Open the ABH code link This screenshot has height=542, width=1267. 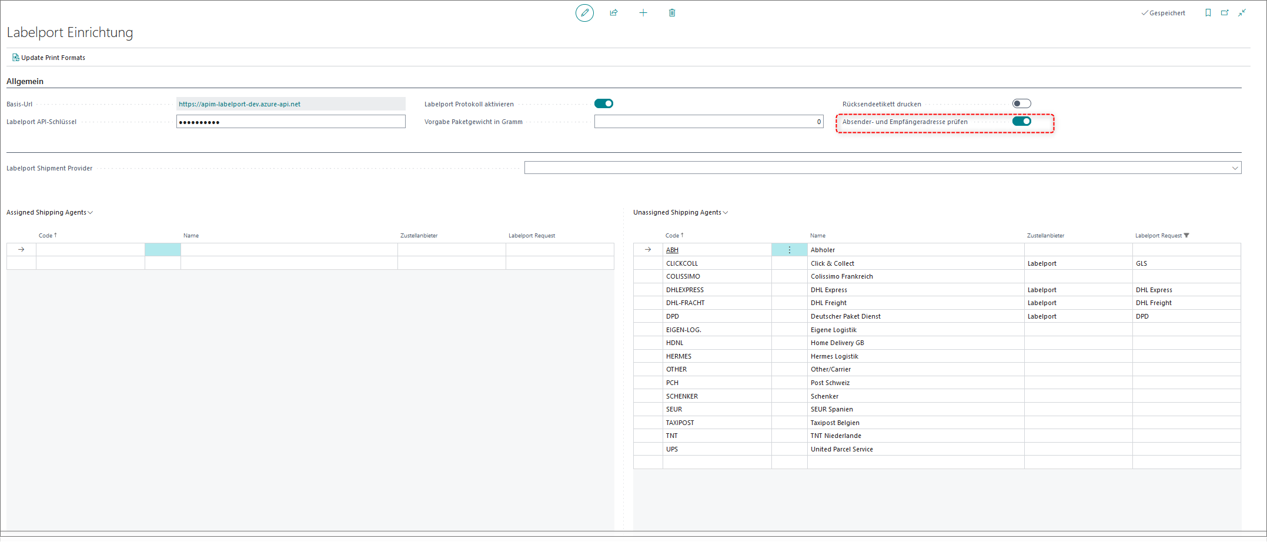click(x=672, y=250)
